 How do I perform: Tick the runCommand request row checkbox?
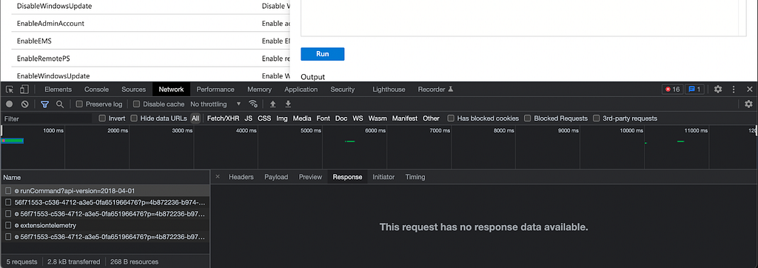[8, 190]
